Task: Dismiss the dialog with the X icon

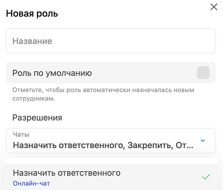Action: pyautogui.click(x=214, y=7)
